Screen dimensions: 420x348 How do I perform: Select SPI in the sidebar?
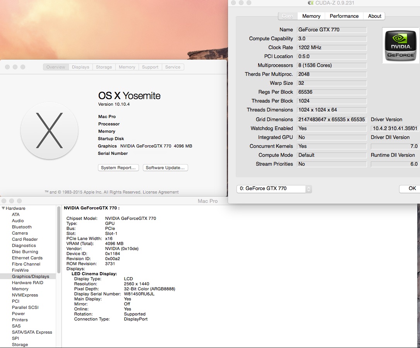tap(15, 338)
